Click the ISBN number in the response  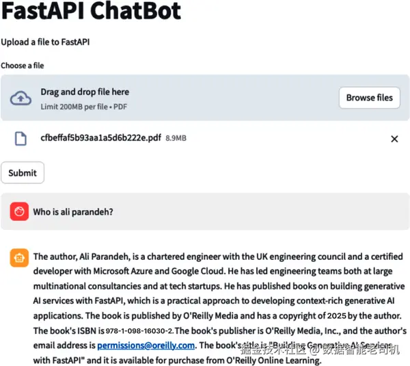(x=139, y=331)
